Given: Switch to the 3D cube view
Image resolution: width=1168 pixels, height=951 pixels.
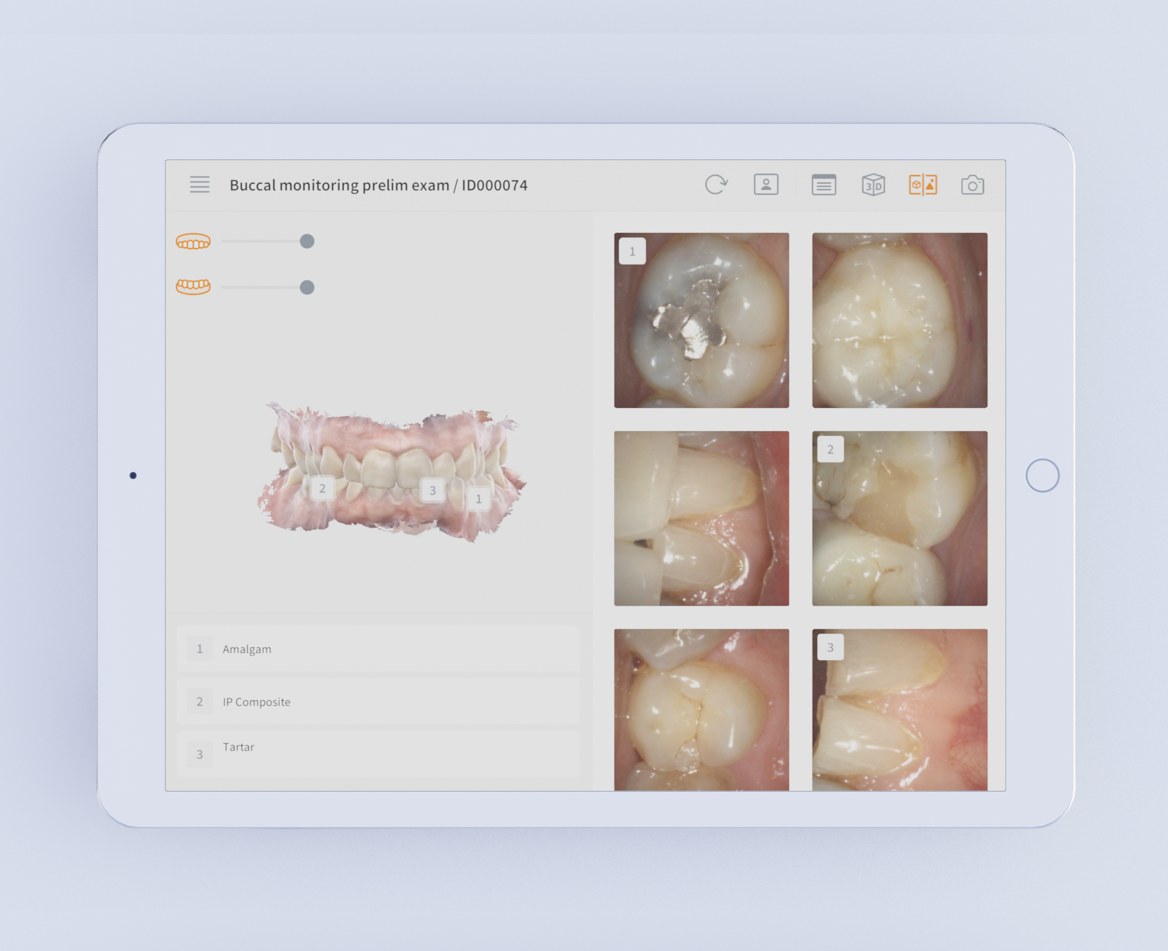Looking at the screenshot, I should [x=873, y=185].
